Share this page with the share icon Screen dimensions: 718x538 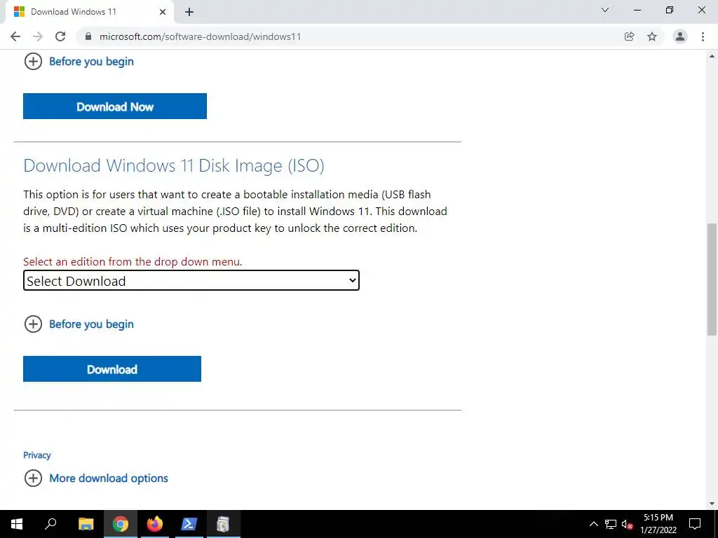pos(629,36)
